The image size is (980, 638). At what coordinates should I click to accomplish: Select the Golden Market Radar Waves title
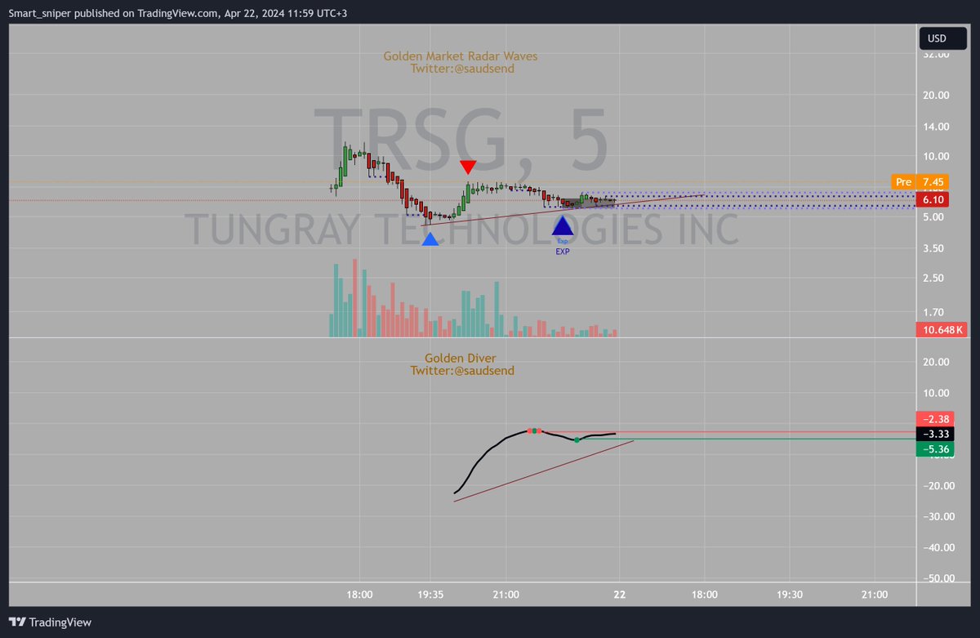click(461, 56)
